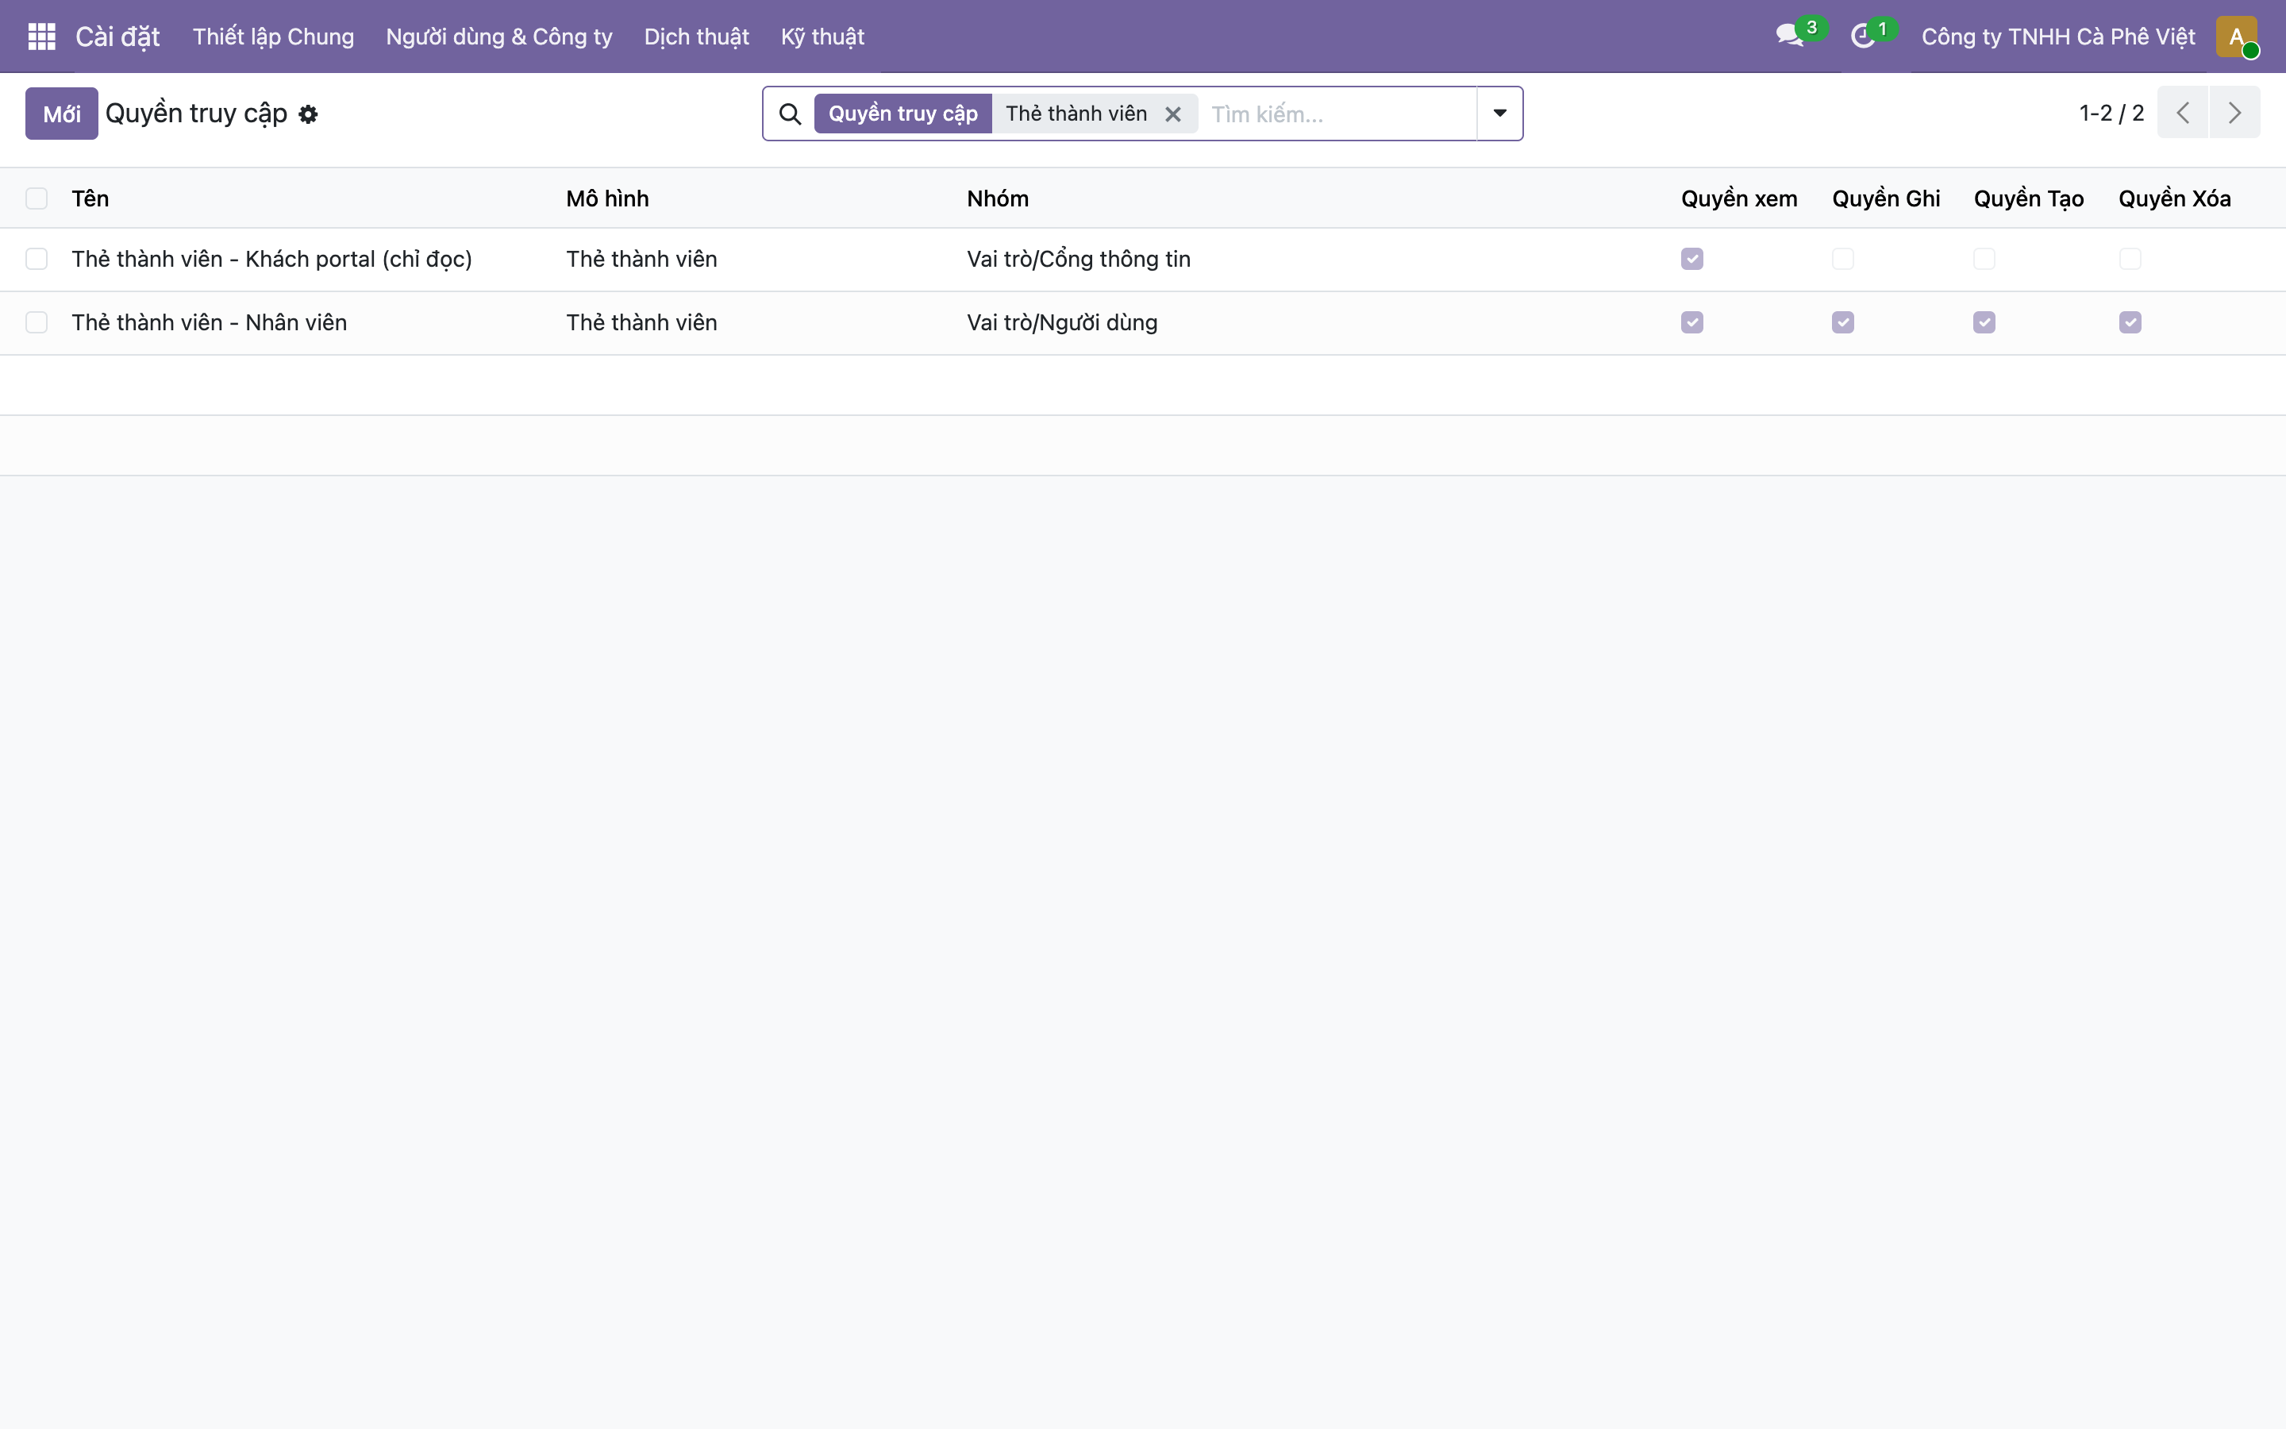Click the Cài đặt app title
This screenshot has width=2286, height=1429.
[x=117, y=37]
